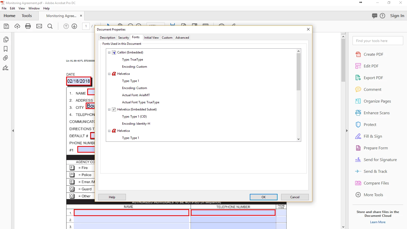Viewport: 407px width, 229px height.
Task: Click authorized individual row 1 NAME field
Action: pos(132,213)
